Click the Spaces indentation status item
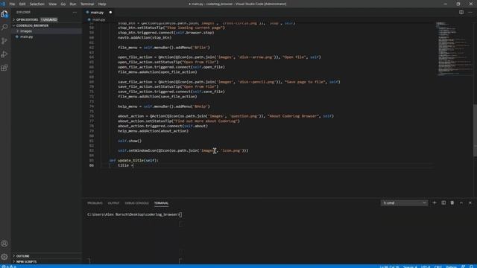This screenshot has width=477, height=268. click(410, 267)
